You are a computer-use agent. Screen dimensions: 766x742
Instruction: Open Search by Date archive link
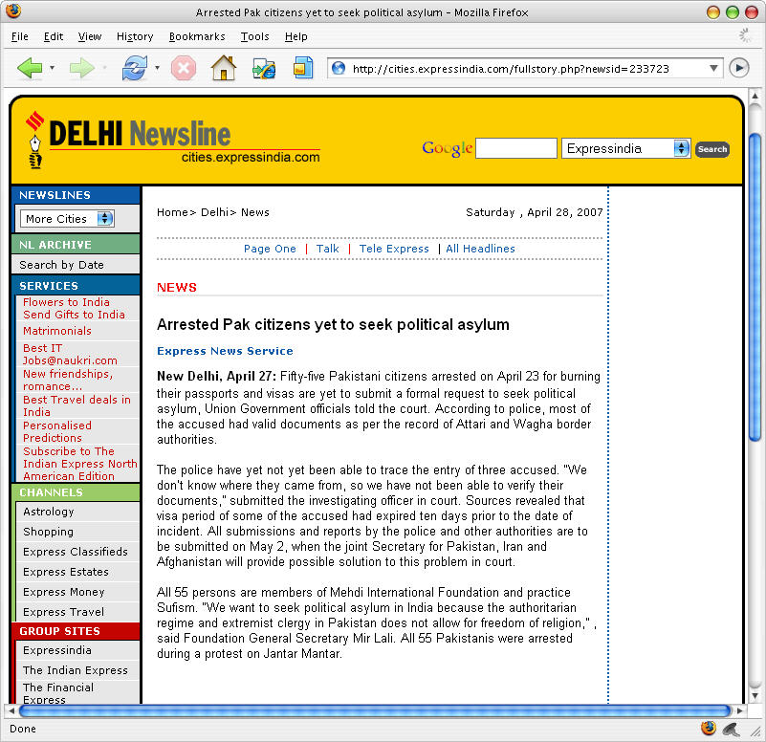pos(61,265)
